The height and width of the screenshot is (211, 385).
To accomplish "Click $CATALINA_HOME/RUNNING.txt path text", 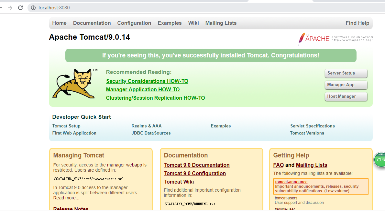I will [190, 204].
